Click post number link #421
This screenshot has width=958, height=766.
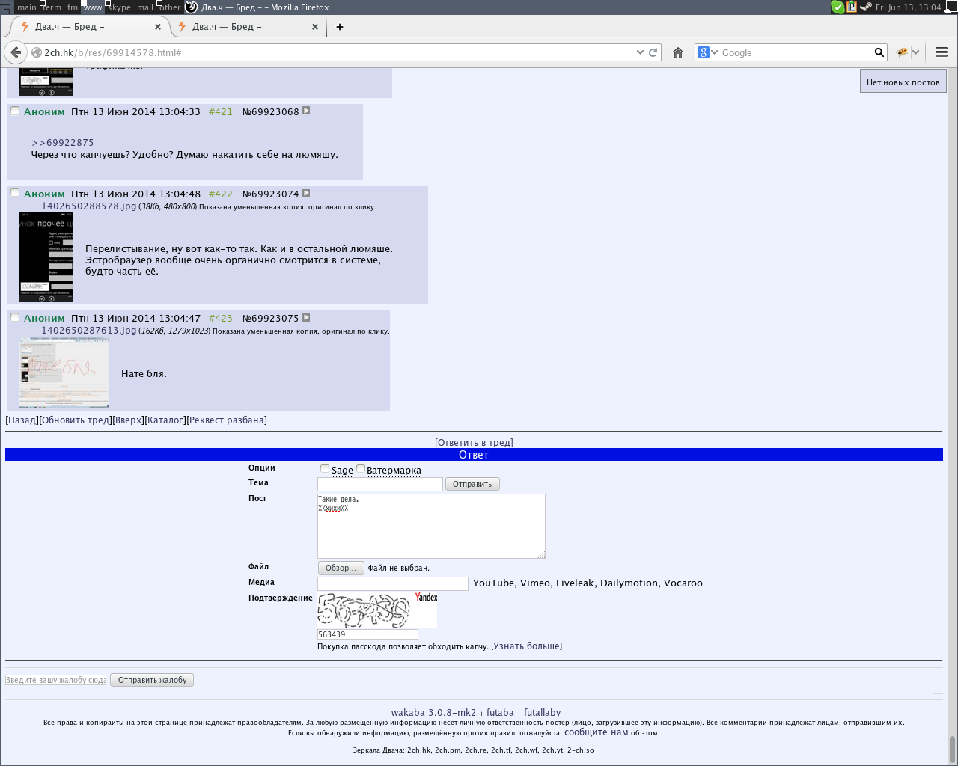click(x=221, y=112)
